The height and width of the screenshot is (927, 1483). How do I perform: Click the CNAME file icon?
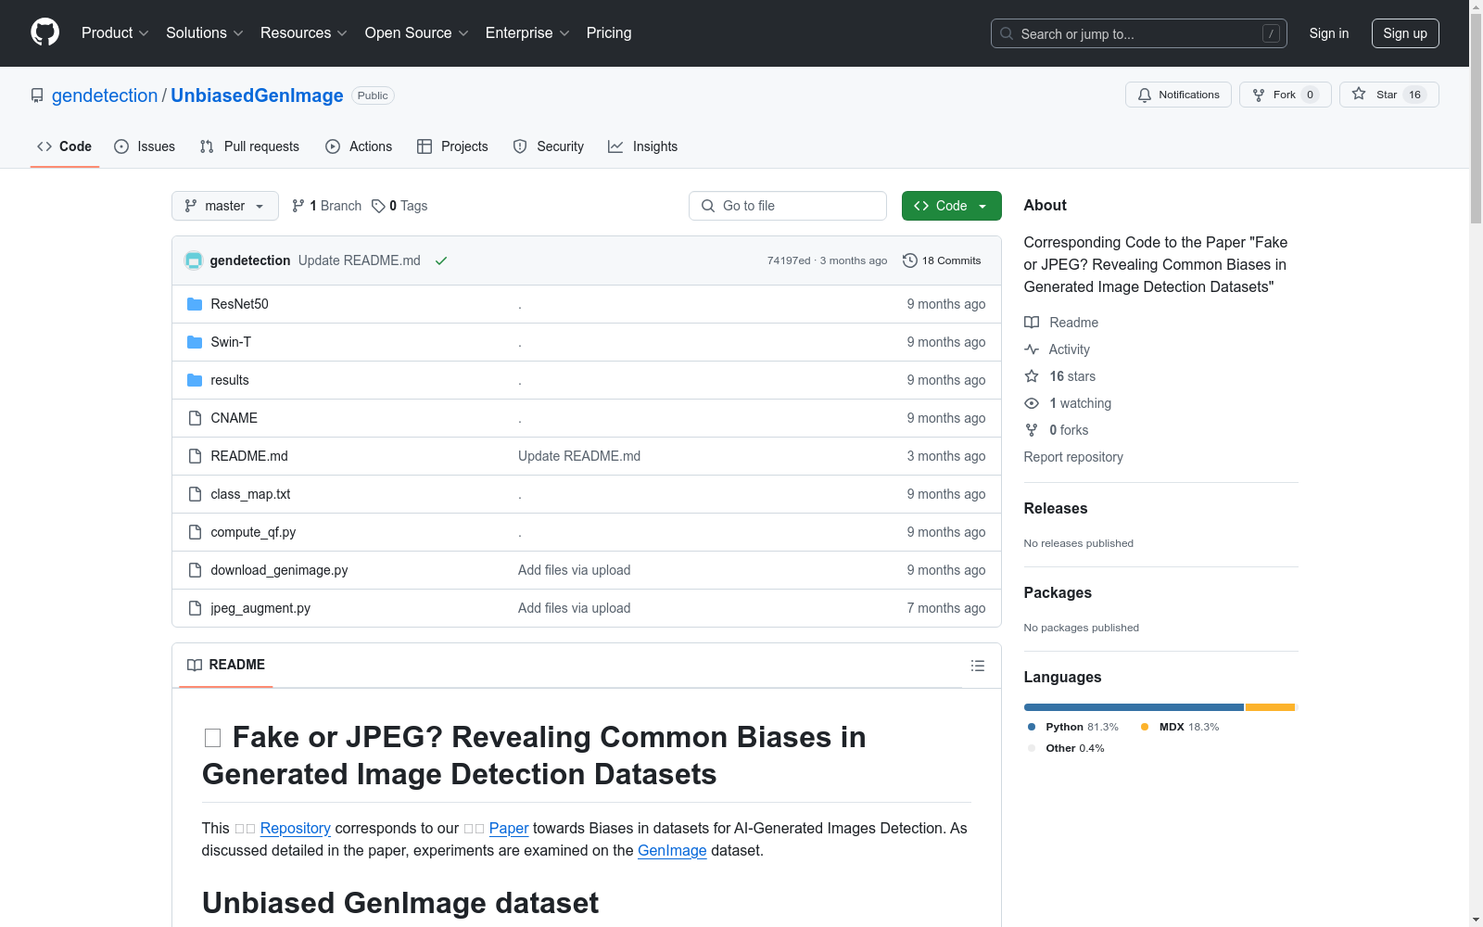tap(195, 418)
